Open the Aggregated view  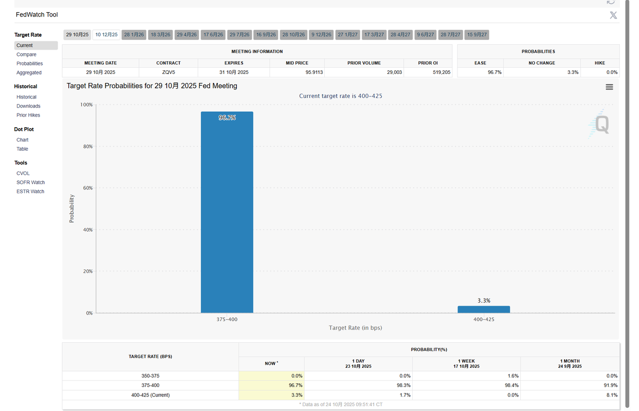[x=29, y=72]
